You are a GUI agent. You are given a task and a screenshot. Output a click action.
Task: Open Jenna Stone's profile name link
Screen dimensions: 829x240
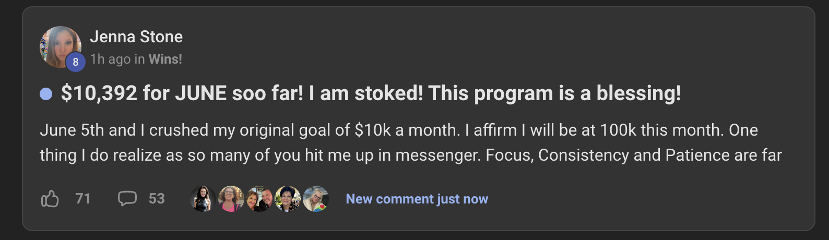pos(136,37)
